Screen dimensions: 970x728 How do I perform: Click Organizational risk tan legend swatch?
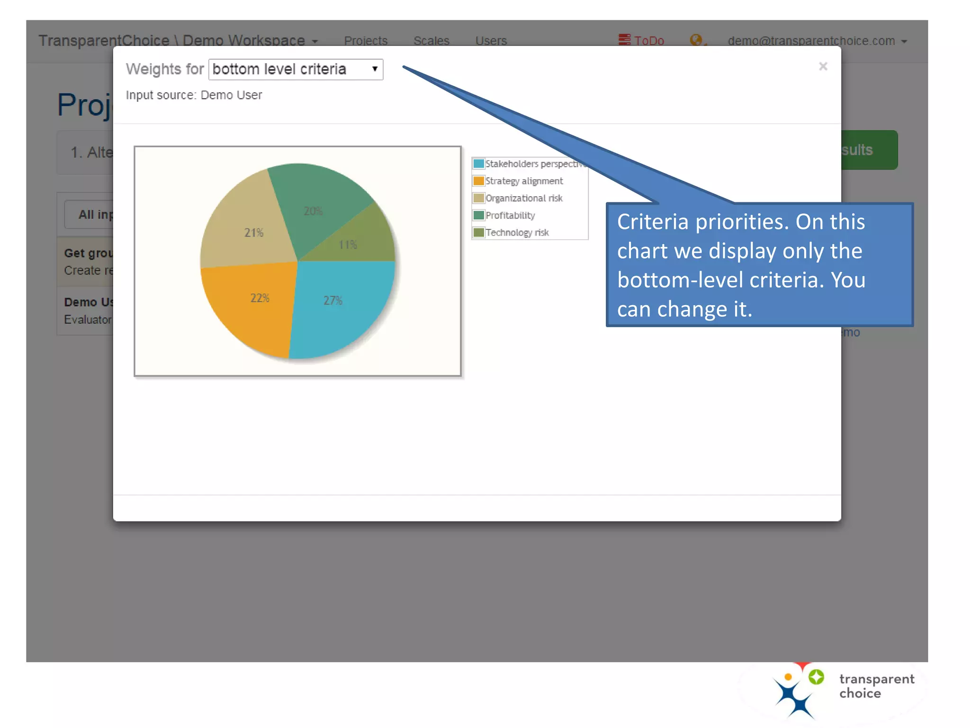479,198
